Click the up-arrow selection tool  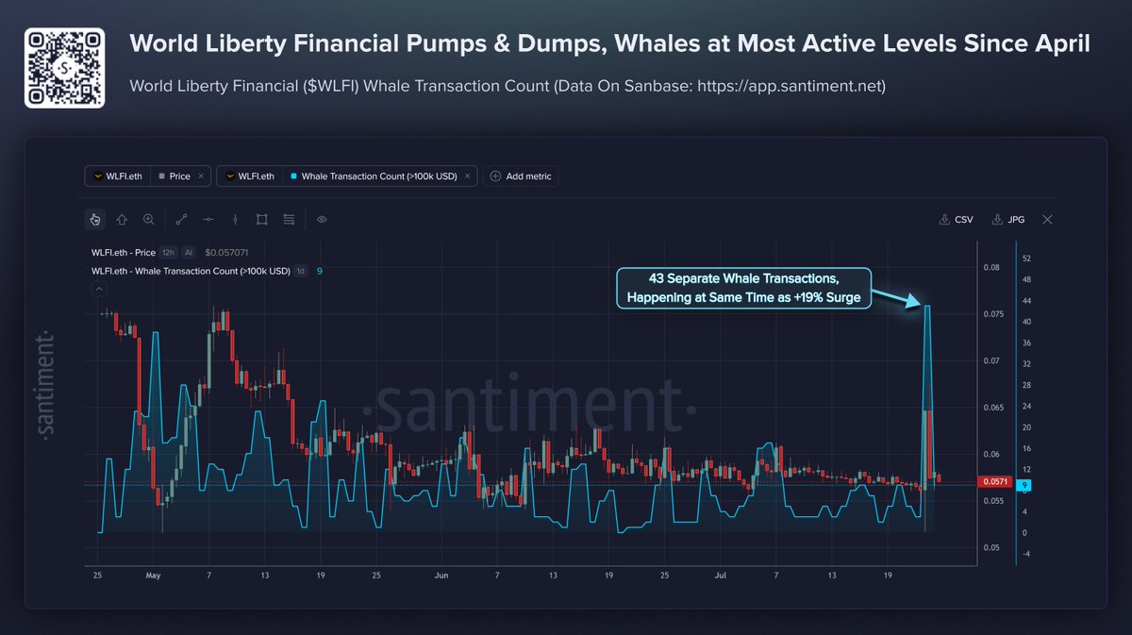pyautogui.click(x=122, y=219)
